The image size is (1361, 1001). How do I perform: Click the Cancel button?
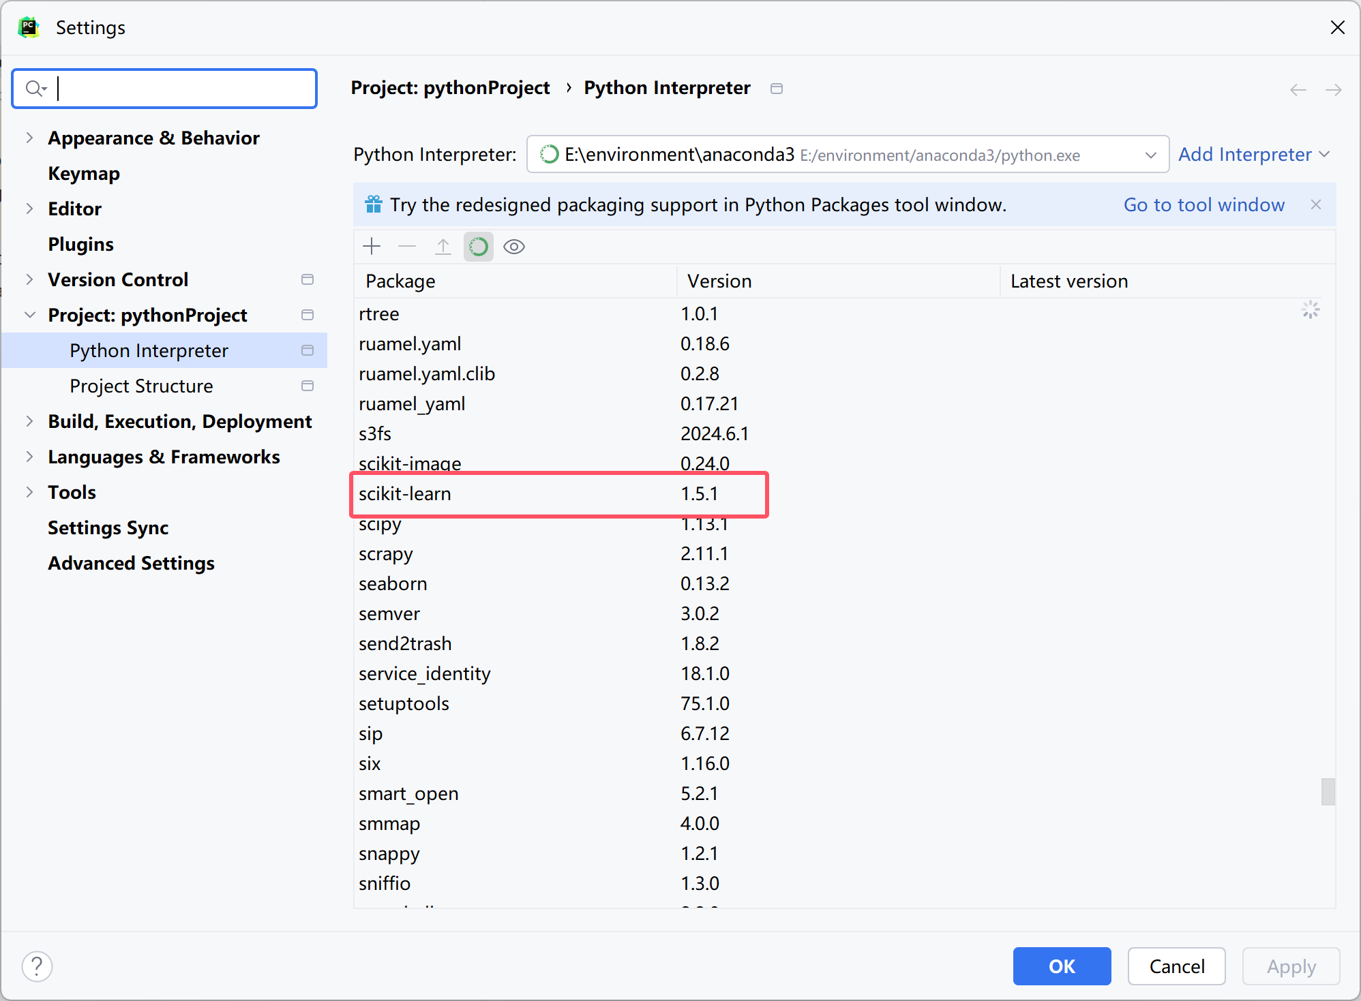[1177, 966]
